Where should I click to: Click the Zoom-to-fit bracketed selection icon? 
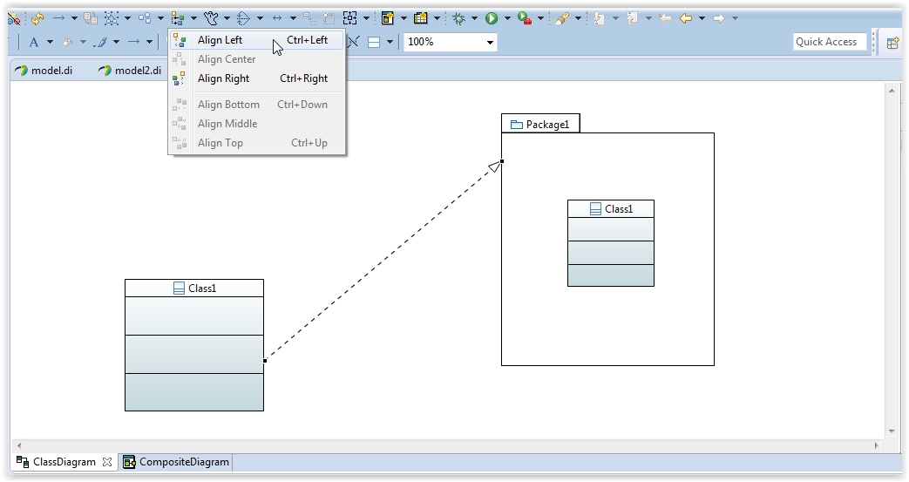[x=350, y=18]
